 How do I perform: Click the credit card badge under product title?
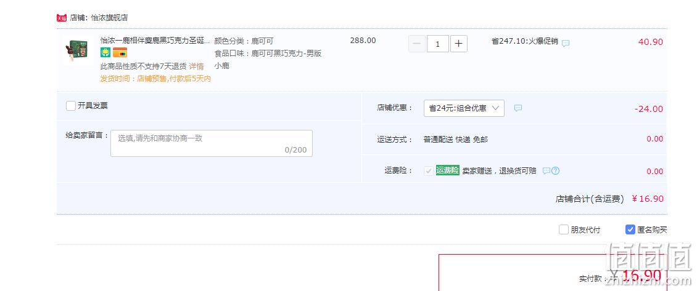(120, 52)
